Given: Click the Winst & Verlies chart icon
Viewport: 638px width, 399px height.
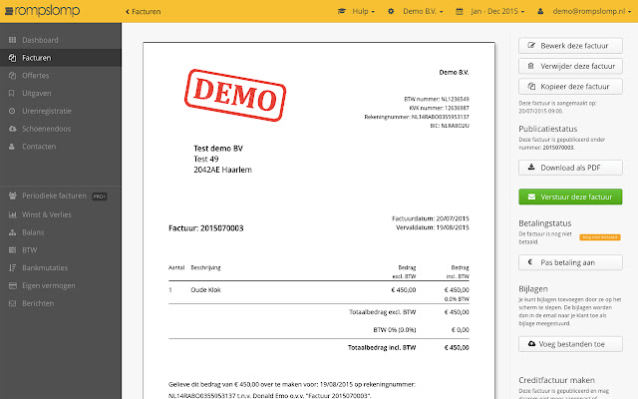Looking at the screenshot, I should tap(13, 214).
